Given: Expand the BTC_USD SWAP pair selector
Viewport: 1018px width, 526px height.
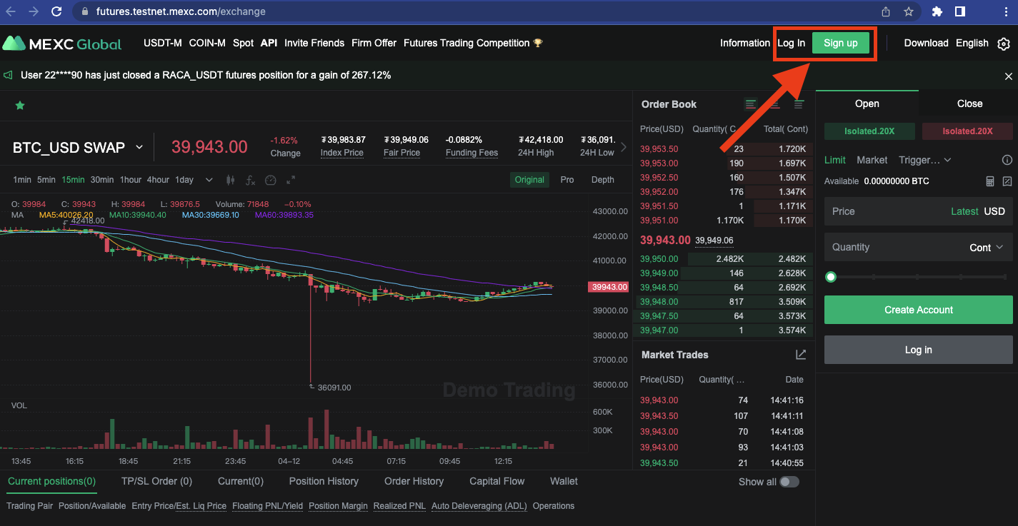Looking at the screenshot, I should pos(139,148).
